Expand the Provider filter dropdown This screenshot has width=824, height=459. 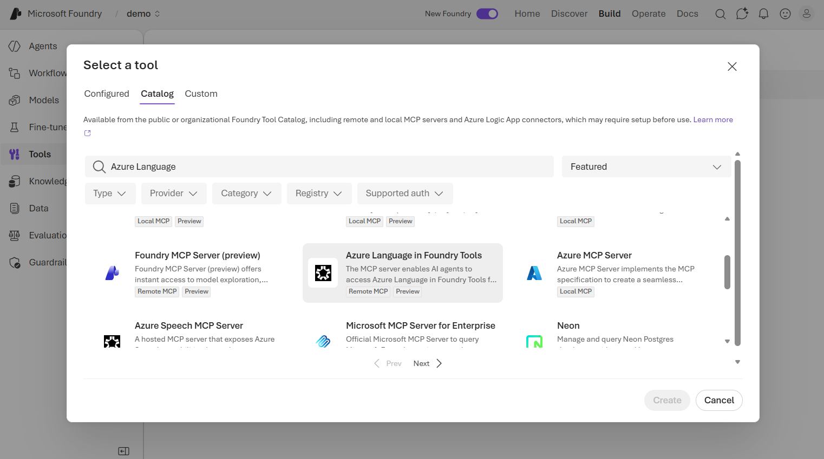point(174,194)
